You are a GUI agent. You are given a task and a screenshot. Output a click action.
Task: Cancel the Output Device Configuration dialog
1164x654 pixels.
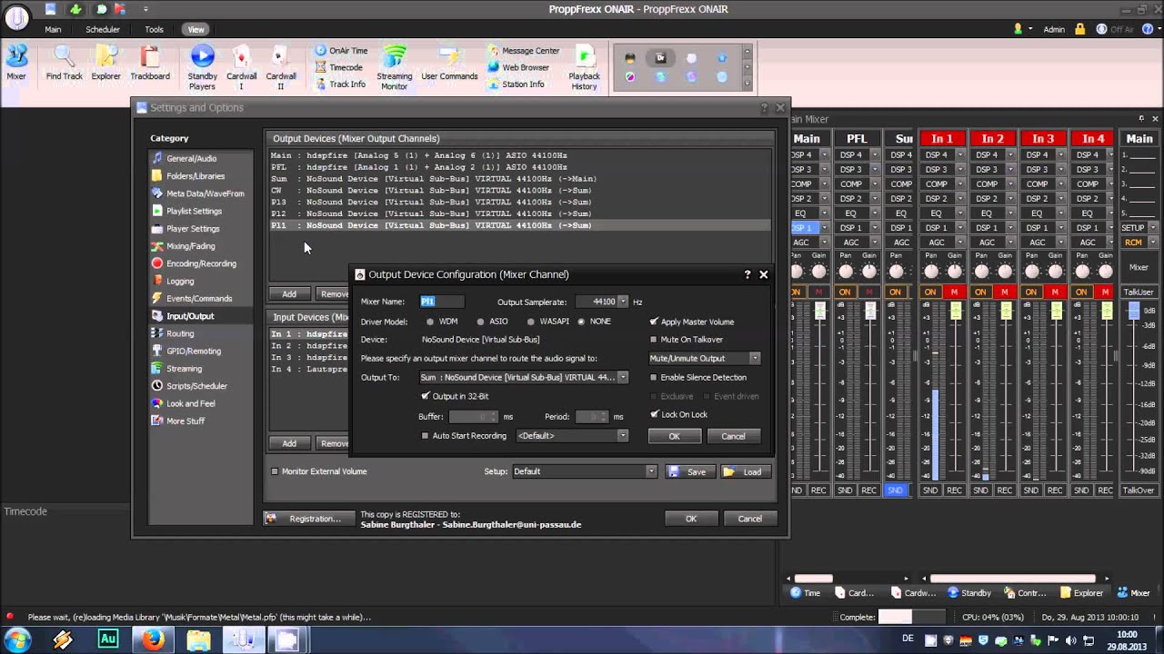pos(733,436)
